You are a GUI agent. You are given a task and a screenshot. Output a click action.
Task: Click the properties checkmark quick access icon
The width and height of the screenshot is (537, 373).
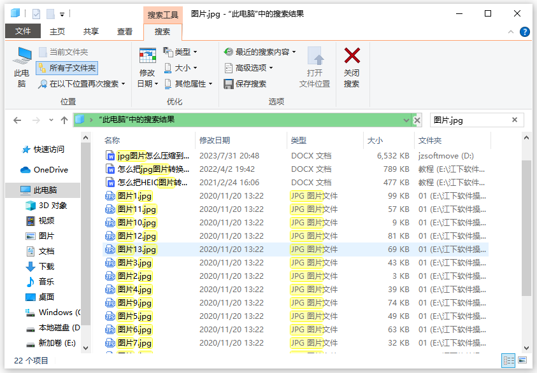[36, 14]
